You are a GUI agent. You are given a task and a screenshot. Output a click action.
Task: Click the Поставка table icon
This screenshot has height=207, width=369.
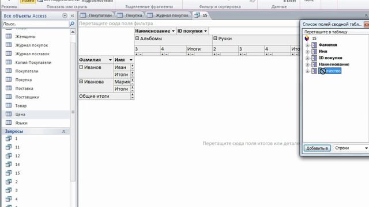click(9, 89)
